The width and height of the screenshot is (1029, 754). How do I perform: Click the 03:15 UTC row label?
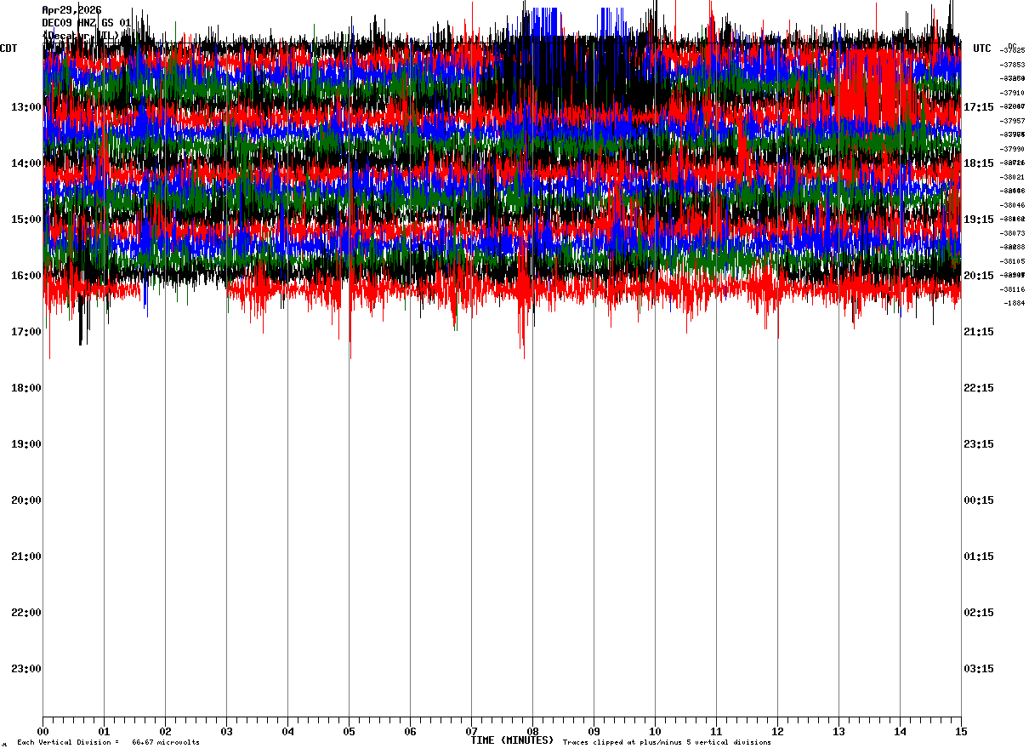[979, 668]
